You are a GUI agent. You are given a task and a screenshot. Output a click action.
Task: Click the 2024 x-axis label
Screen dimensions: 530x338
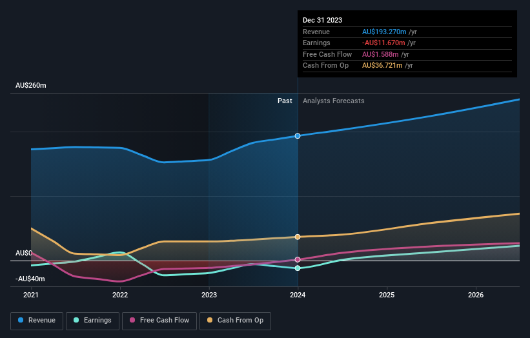coord(298,295)
